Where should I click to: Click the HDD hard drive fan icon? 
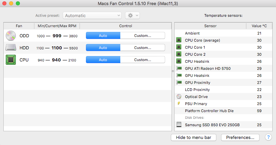[11, 48]
